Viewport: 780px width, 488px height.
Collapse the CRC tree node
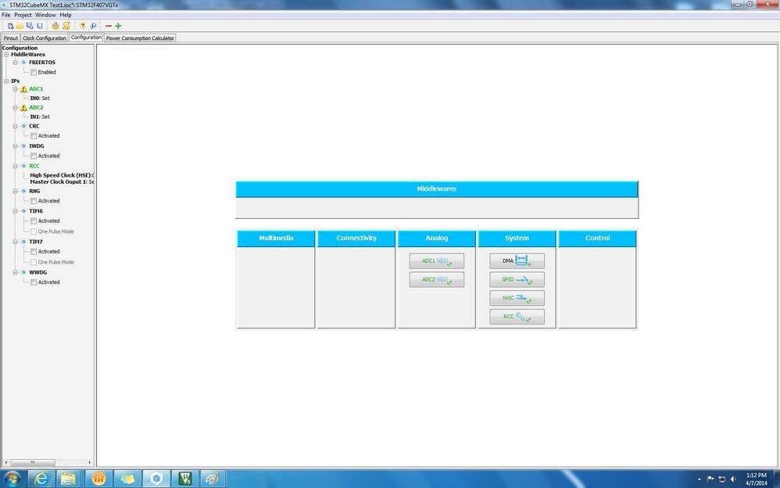point(16,127)
